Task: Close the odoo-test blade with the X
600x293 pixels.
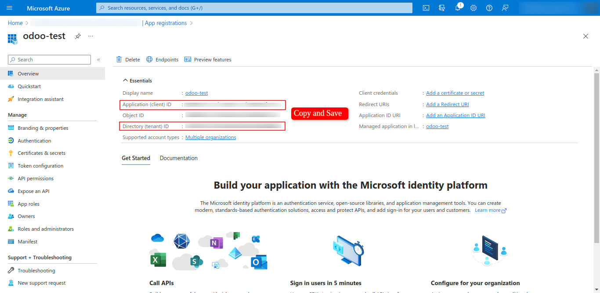Action: pos(586,36)
